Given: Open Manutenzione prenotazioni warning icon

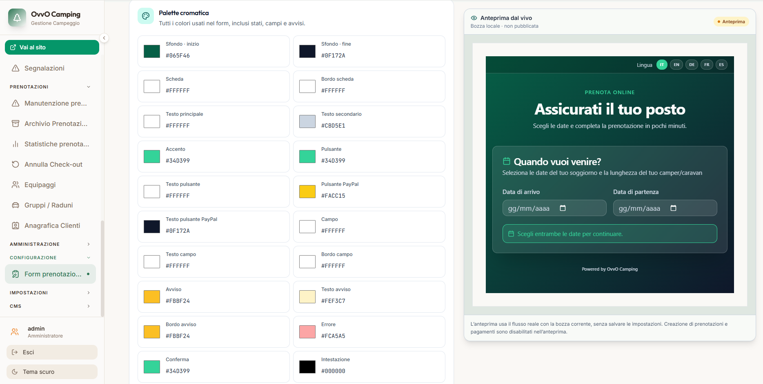Looking at the screenshot, I should (x=16, y=103).
